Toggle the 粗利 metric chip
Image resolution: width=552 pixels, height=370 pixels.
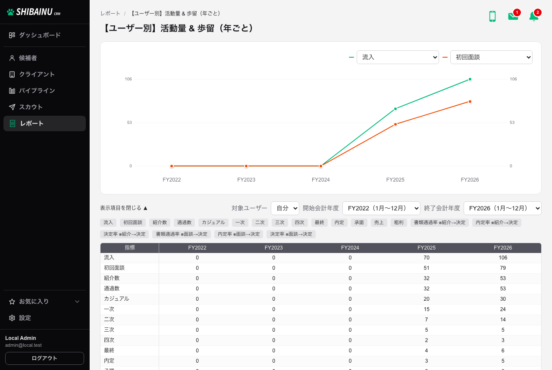399,222
